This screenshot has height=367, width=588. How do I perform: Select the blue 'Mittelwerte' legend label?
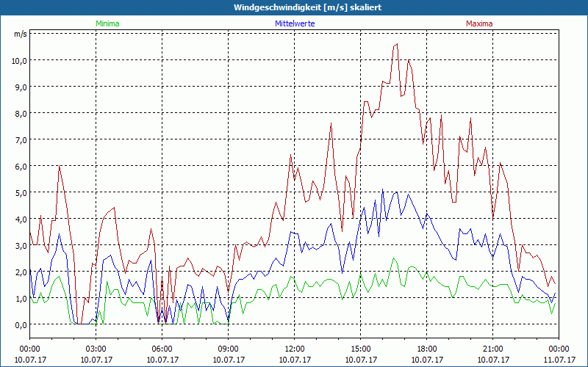pos(295,23)
